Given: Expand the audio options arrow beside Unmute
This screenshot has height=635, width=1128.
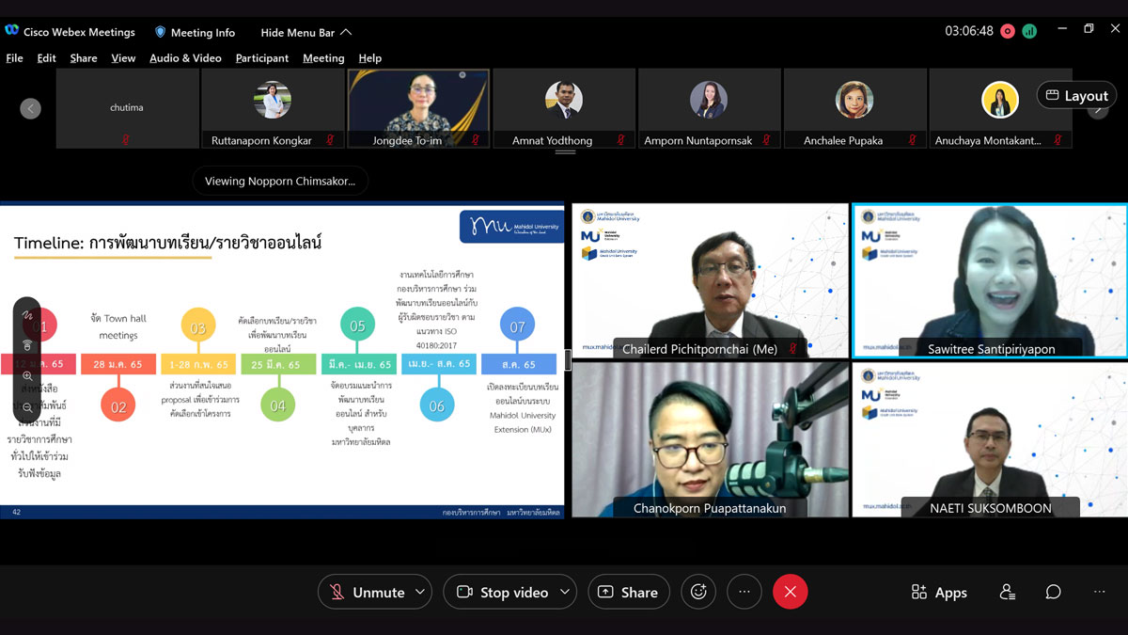Looking at the screenshot, I should [420, 592].
